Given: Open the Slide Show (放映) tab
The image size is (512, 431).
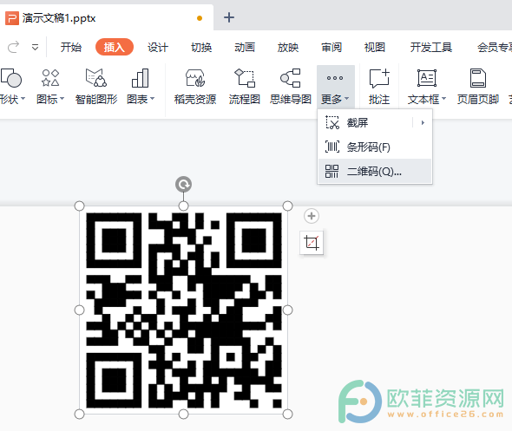Looking at the screenshot, I should 288,48.
